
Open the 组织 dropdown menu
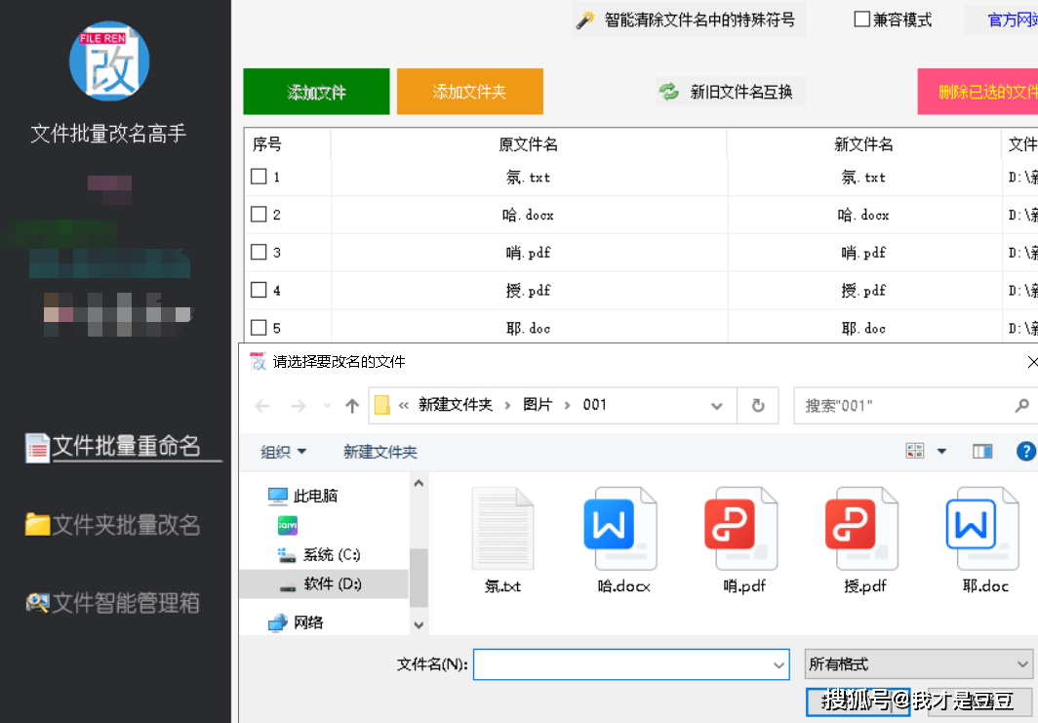(283, 452)
